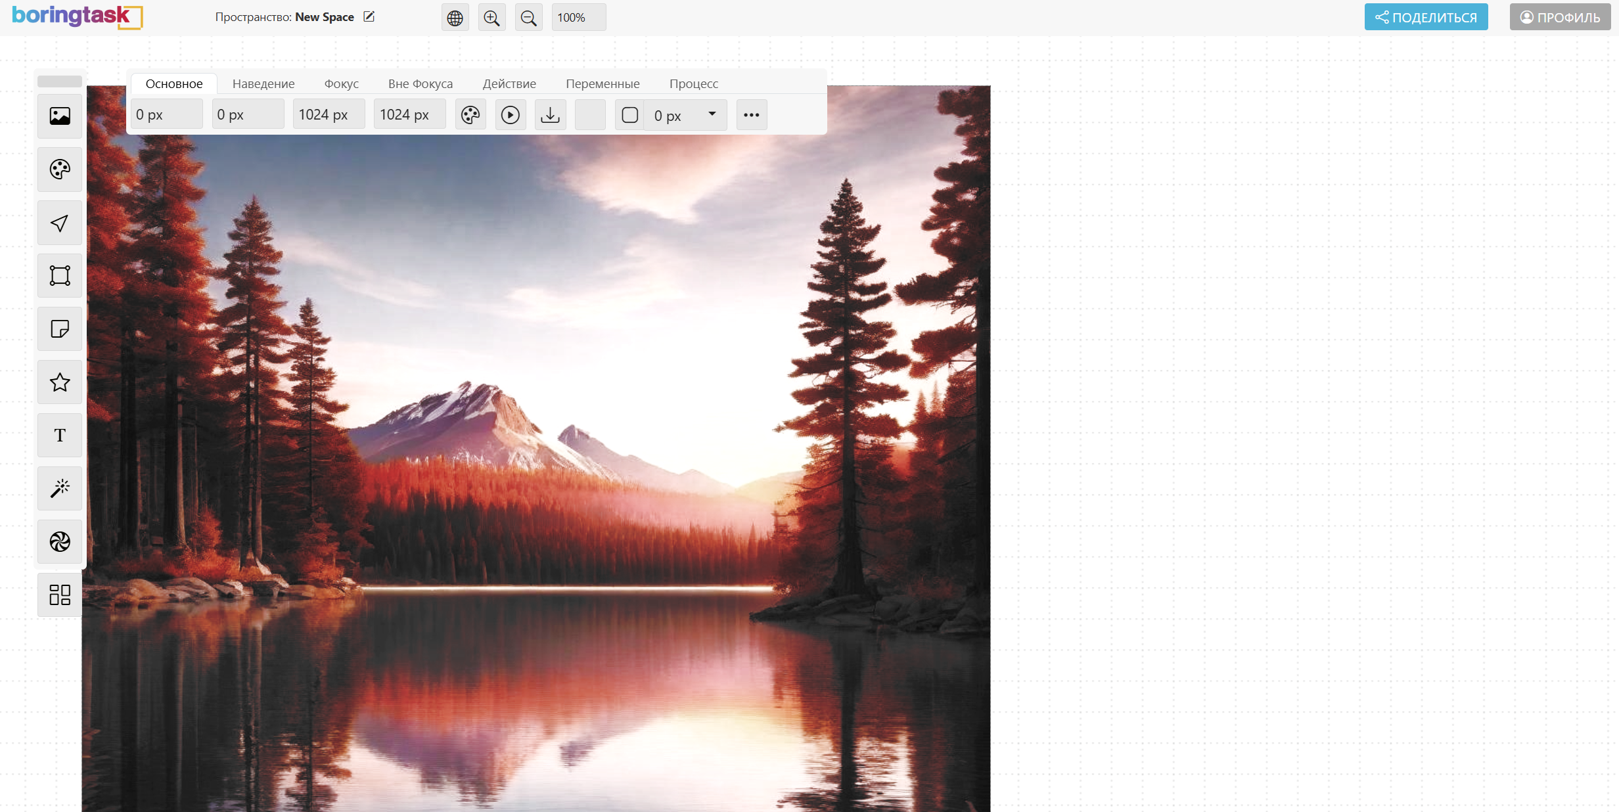Click the play circle button in toolbar
Viewport: 1619px width, 812px height.
pyautogui.click(x=511, y=115)
